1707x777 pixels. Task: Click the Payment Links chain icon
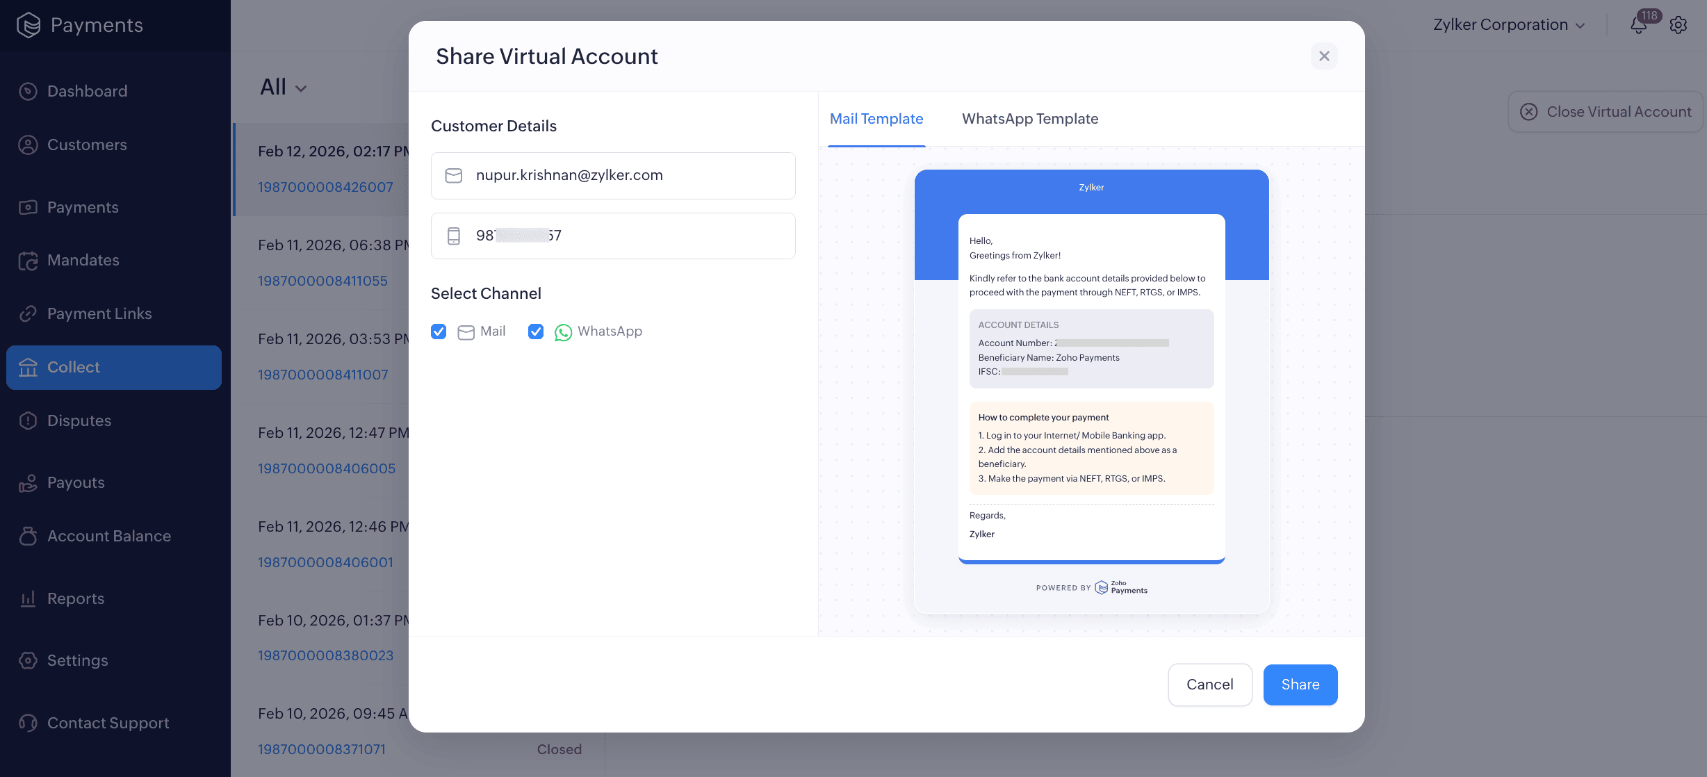(x=28, y=314)
